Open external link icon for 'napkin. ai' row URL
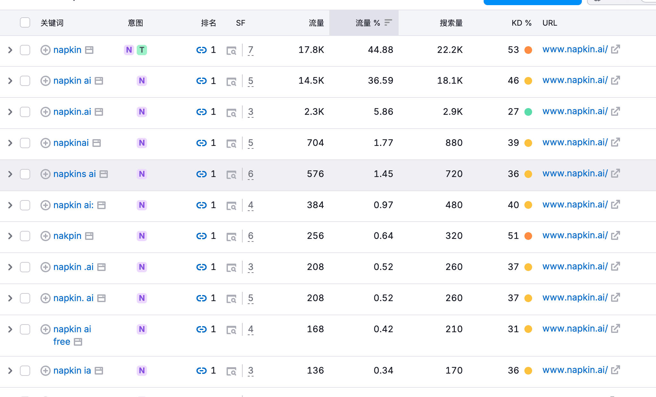 (x=615, y=298)
